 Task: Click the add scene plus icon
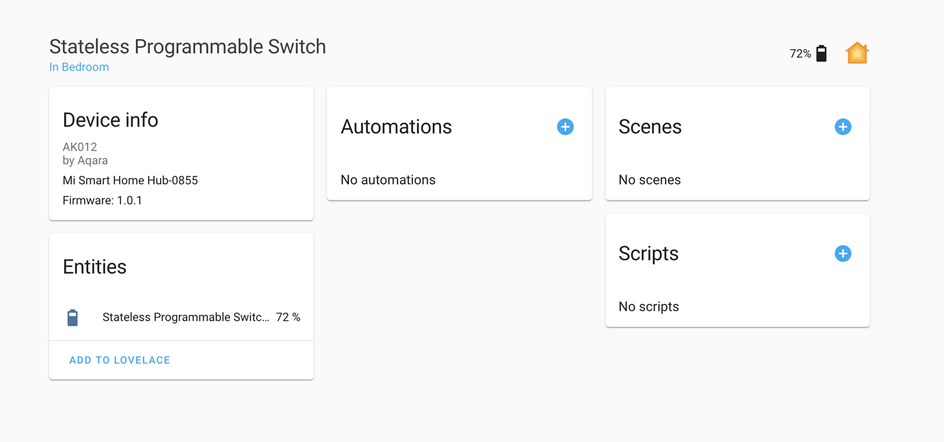[x=843, y=127]
